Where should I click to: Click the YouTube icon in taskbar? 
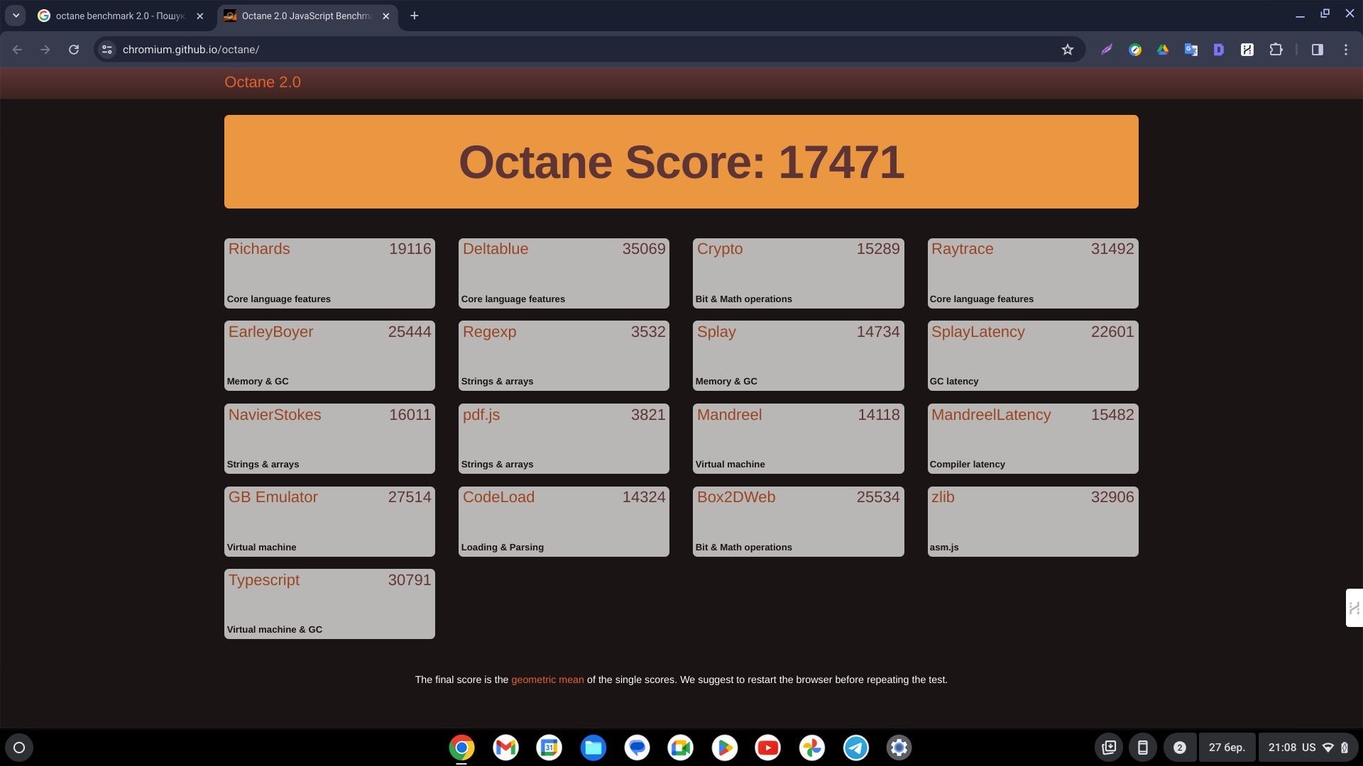click(769, 748)
